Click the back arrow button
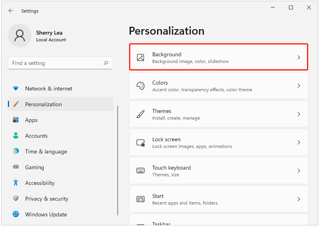Screen dimensions: 320x227 coord(11,11)
